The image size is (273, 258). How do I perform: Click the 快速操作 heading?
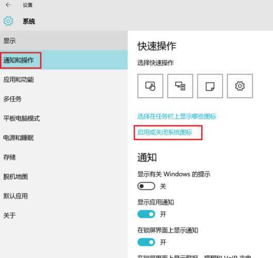[157, 46]
